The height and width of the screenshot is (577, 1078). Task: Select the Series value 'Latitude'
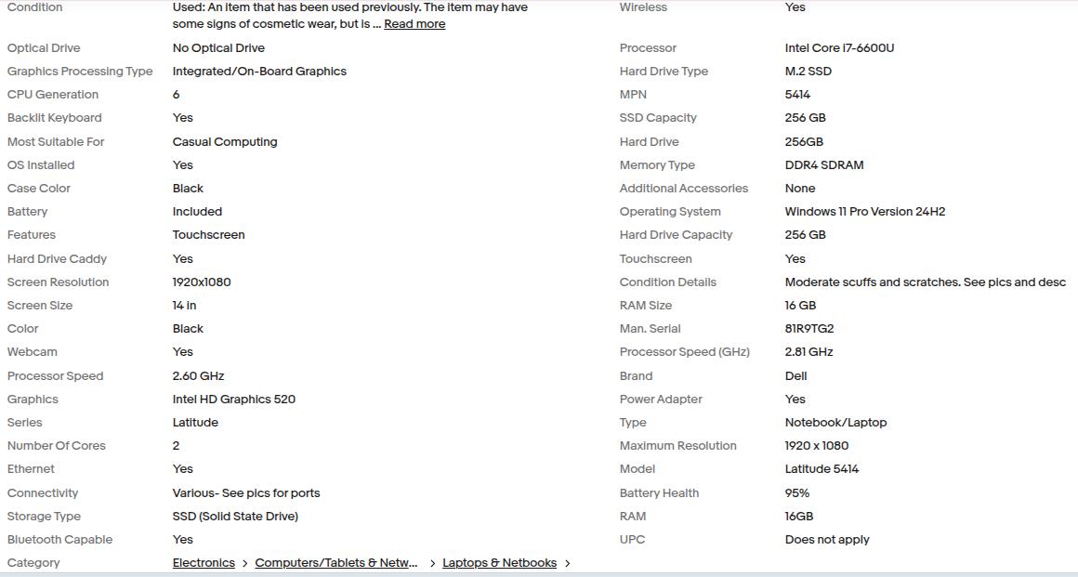(195, 423)
